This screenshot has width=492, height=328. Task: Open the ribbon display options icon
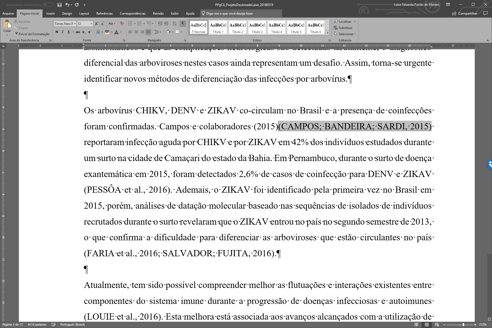[x=448, y=5]
